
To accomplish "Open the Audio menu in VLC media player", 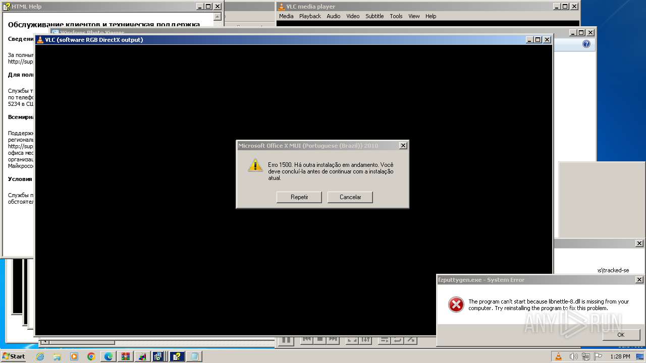I will 334,16.
